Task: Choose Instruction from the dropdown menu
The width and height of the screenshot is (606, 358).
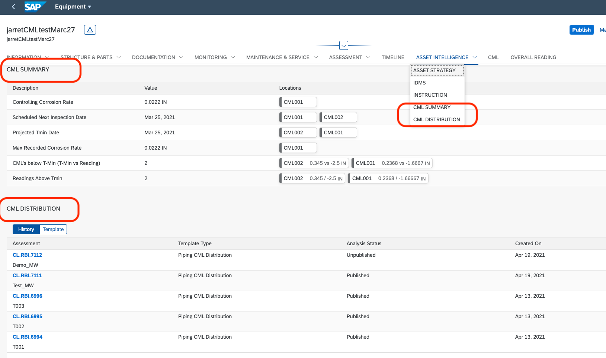Action: pos(437,95)
